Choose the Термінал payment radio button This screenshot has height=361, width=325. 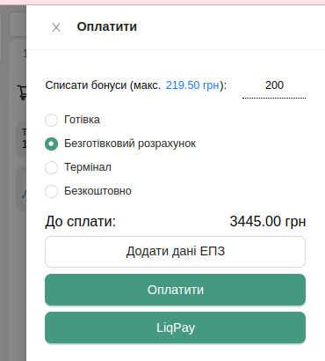[x=51, y=167]
